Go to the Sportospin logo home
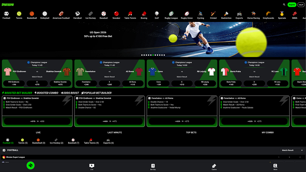 (x=8, y=4)
